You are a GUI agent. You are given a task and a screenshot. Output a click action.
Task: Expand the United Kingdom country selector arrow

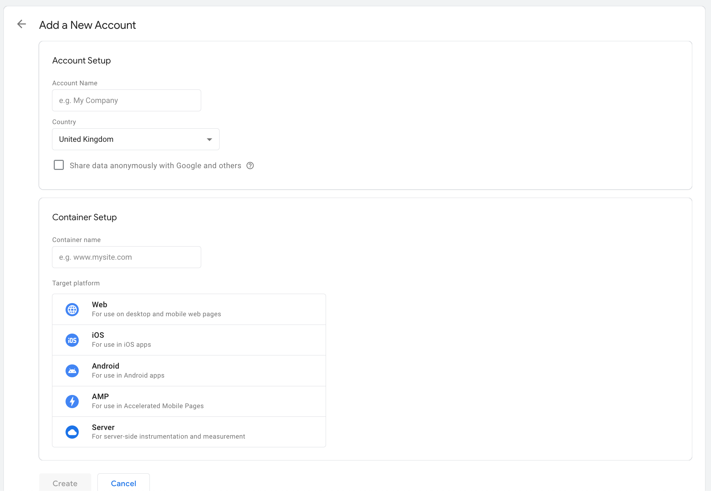point(209,139)
